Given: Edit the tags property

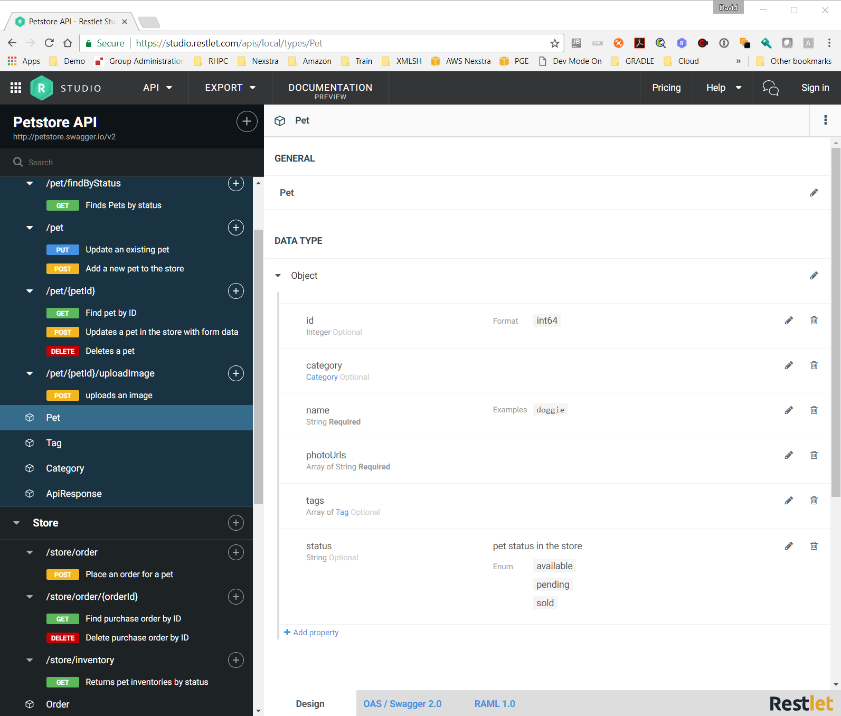Looking at the screenshot, I should click(x=789, y=501).
